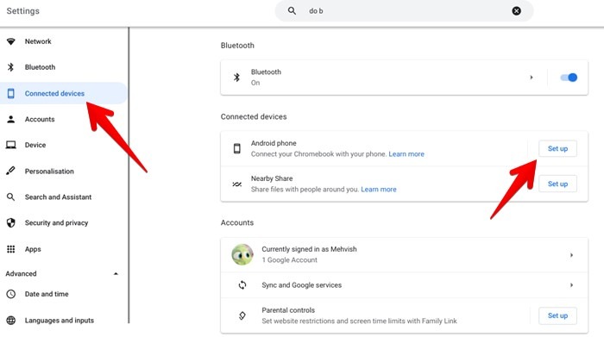Click the 'Parental controls' label
This screenshot has width=604, height=337.
pyautogui.click(x=288, y=310)
